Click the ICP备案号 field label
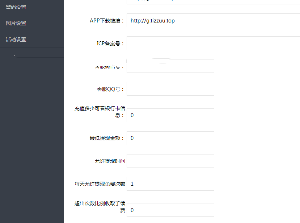The image size is (300, 223). [x=108, y=44]
